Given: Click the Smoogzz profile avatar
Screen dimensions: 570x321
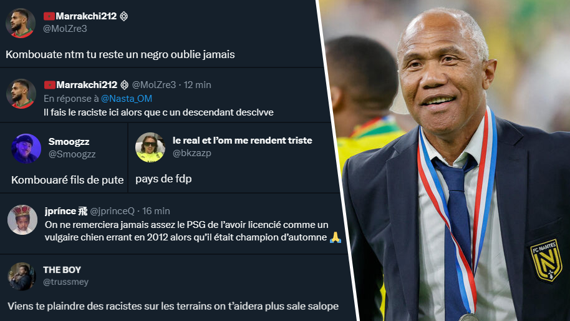Looking at the screenshot, I should pyautogui.click(x=26, y=148).
